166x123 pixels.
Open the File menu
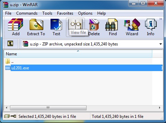click(8, 13)
